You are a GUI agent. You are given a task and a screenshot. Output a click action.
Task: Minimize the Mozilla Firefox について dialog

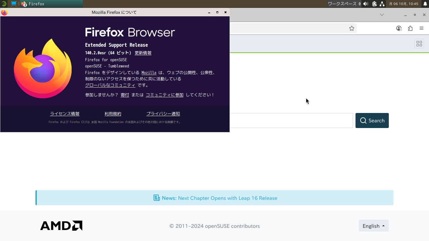click(209, 12)
